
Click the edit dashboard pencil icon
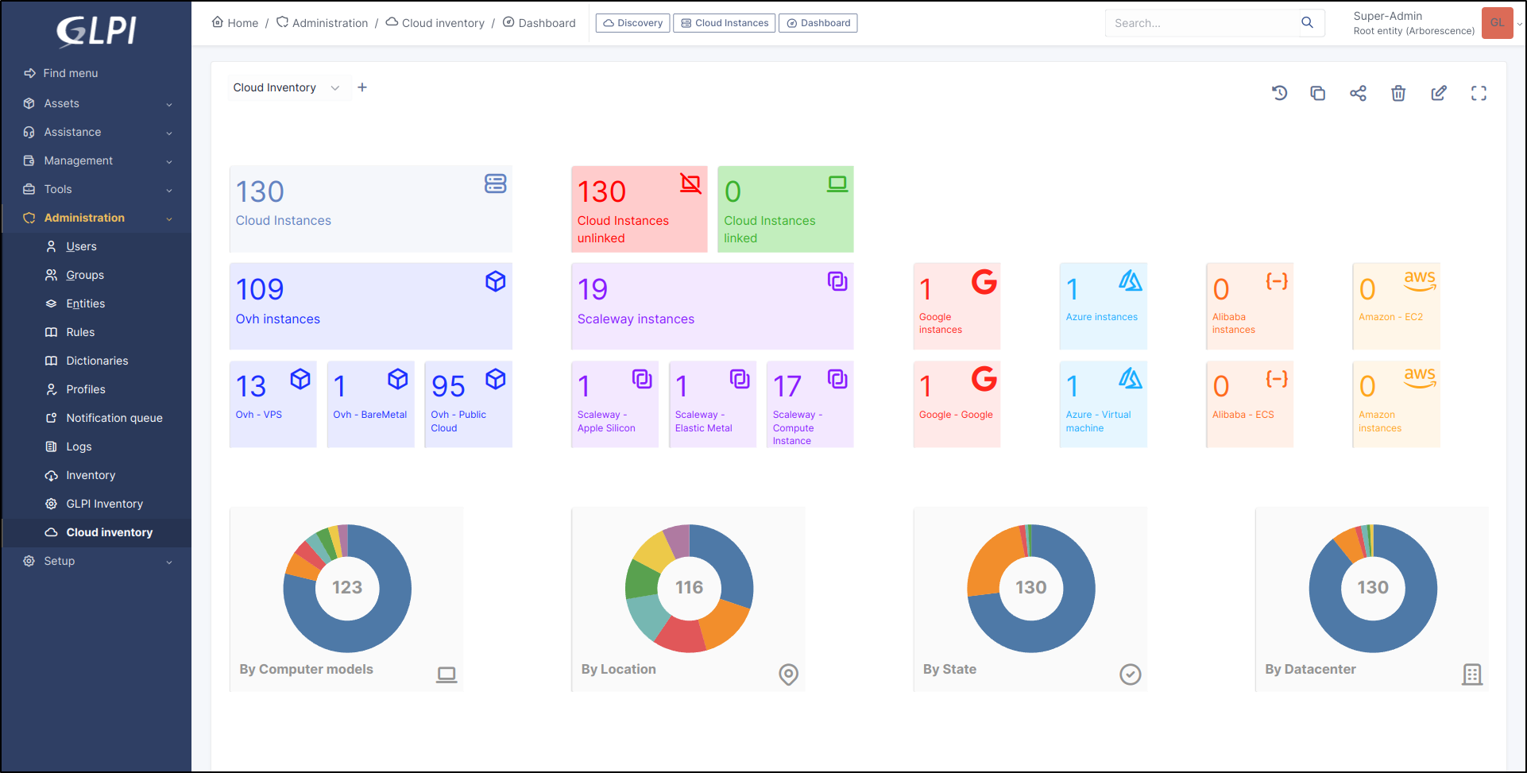(1439, 93)
